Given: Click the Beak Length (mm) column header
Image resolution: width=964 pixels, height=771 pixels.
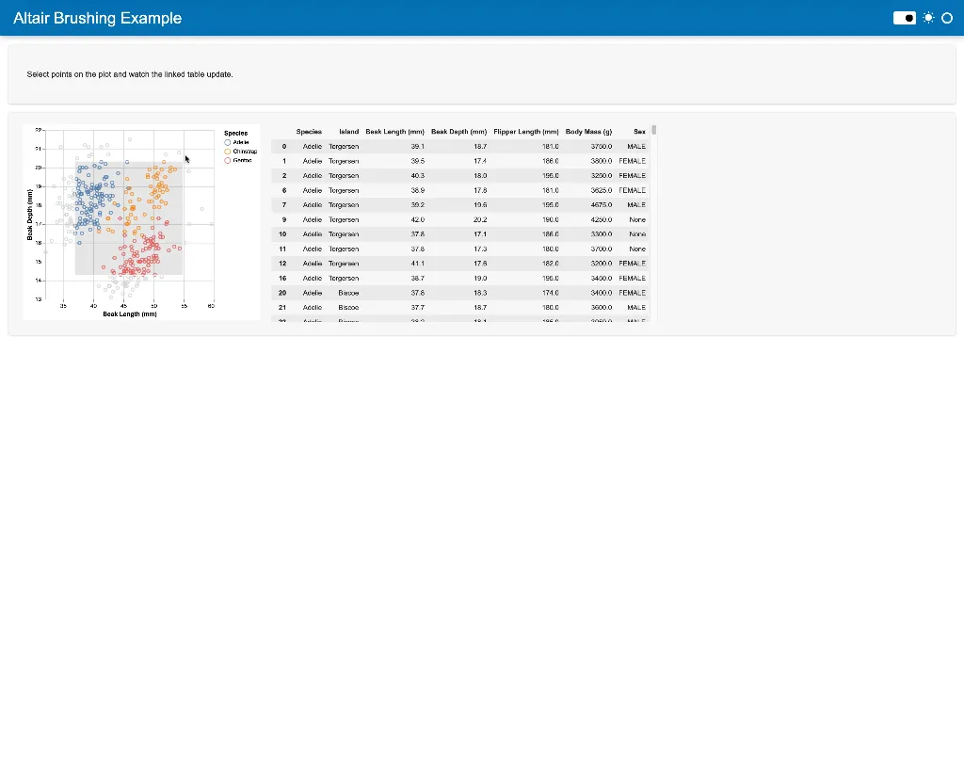Looking at the screenshot, I should coord(394,132).
